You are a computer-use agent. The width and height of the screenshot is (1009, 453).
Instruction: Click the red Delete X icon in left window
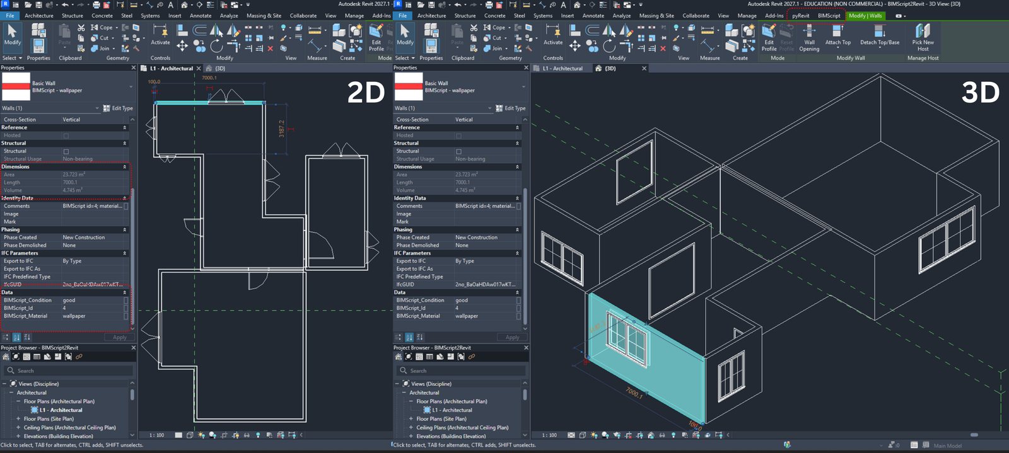271,48
